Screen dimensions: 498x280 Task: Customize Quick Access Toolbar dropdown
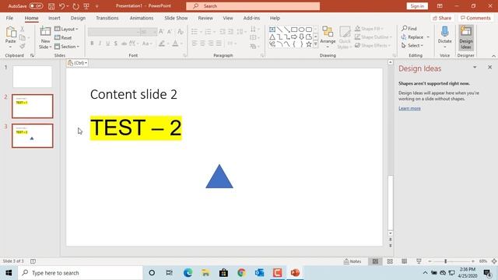[x=96, y=6]
